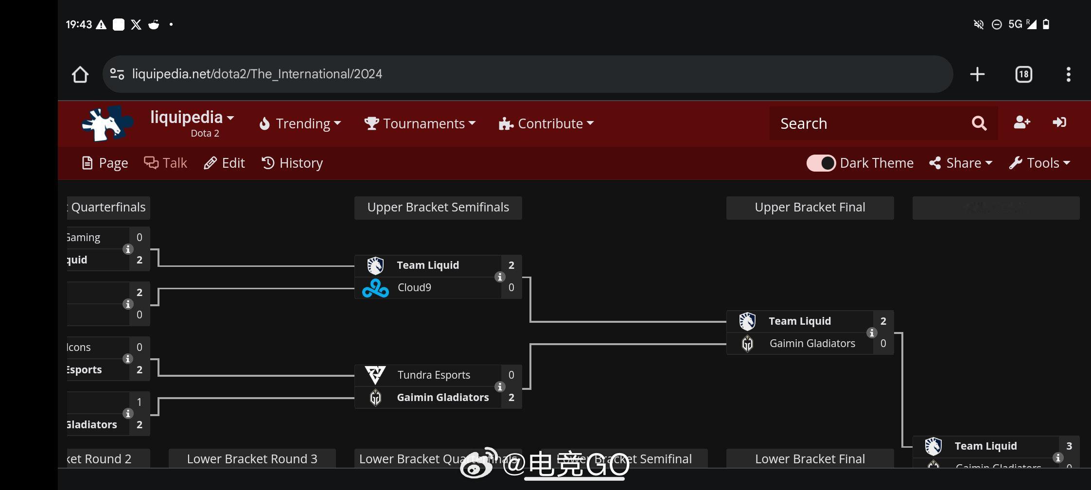The height and width of the screenshot is (490, 1091).
Task: Open match info for Tundra vs Gaimin Gladiators
Action: (x=500, y=386)
